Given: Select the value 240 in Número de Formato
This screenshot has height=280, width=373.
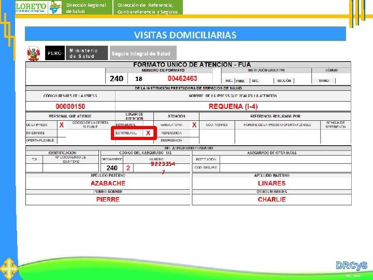Looking at the screenshot, I should click(117, 79).
